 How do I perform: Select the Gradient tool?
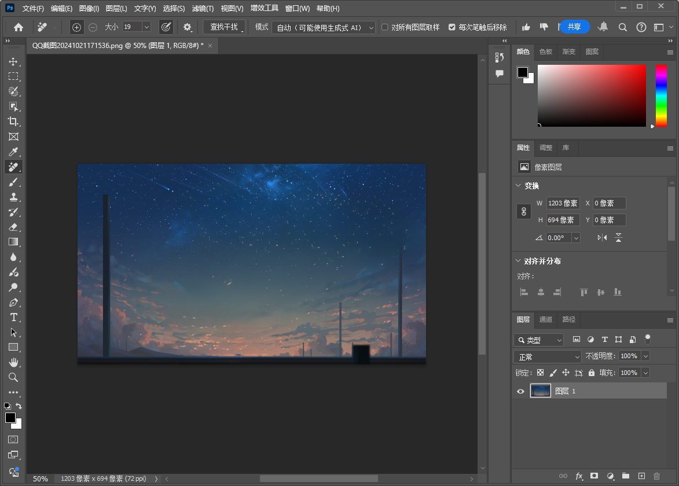click(x=13, y=242)
